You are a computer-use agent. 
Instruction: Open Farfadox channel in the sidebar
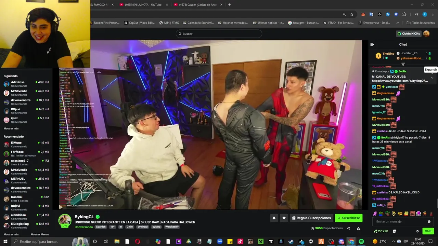point(26,153)
